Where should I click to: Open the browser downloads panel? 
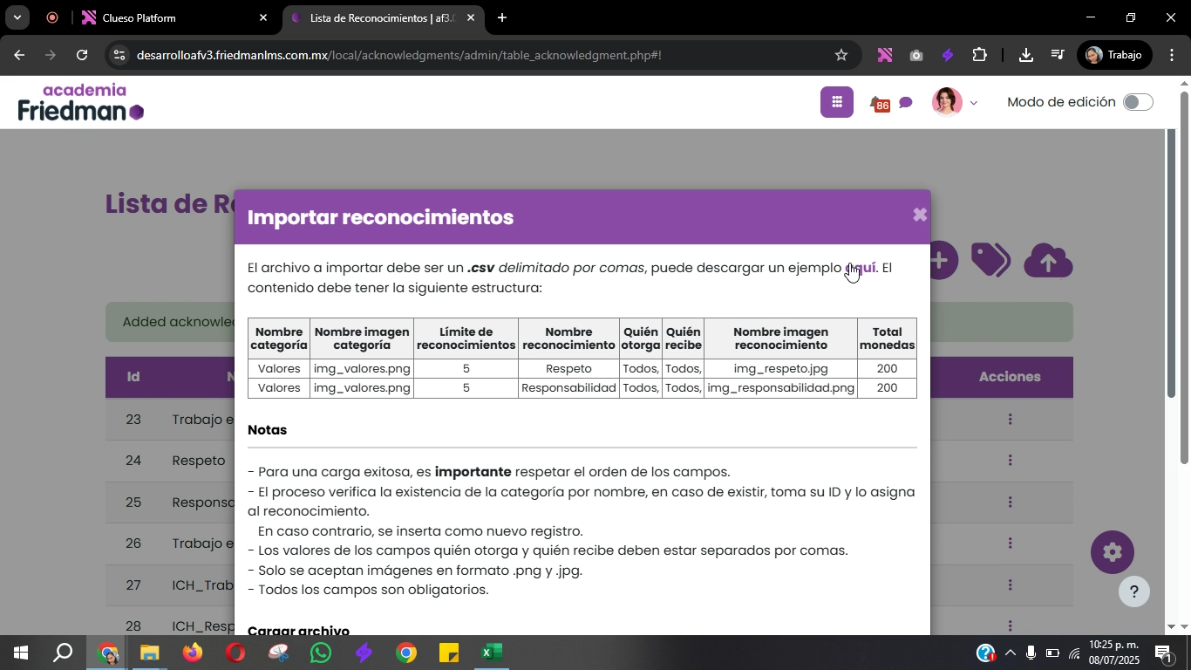tap(1026, 55)
